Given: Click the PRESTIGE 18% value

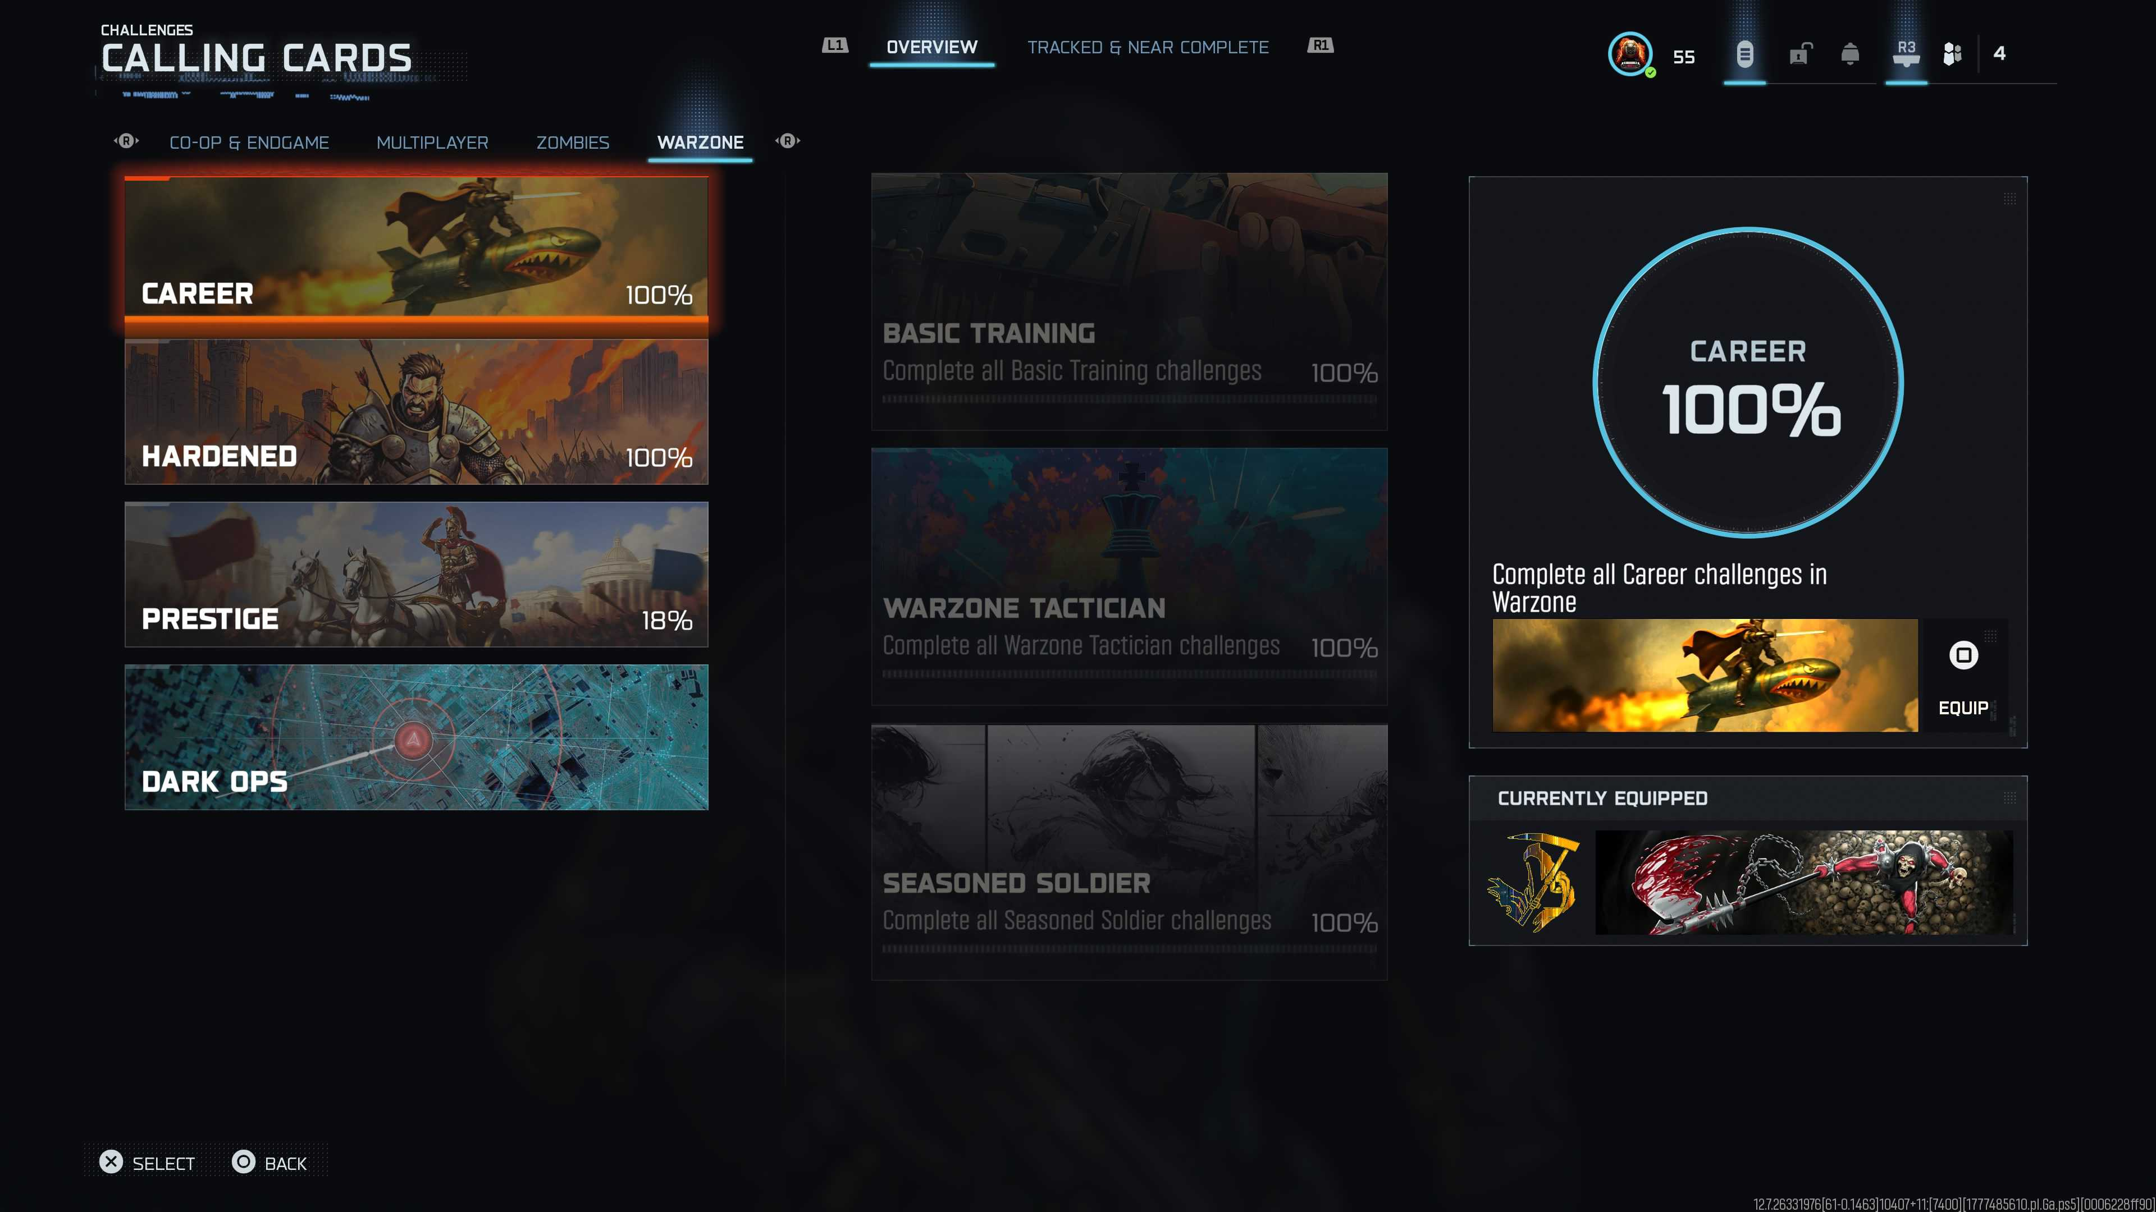Looking at the screenshot, I should [x=667, y=621].
